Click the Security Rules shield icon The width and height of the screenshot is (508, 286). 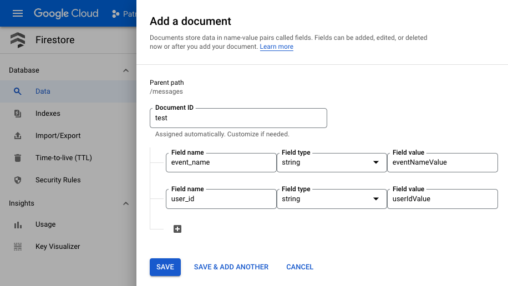[18, 180]
